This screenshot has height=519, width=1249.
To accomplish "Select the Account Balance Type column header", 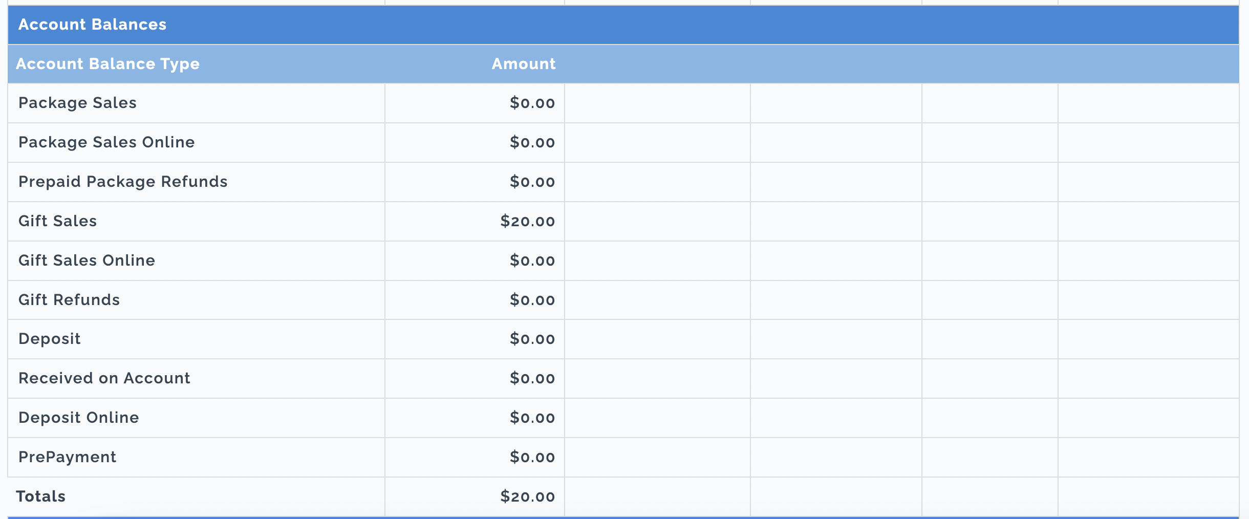I will coord(107,64).
